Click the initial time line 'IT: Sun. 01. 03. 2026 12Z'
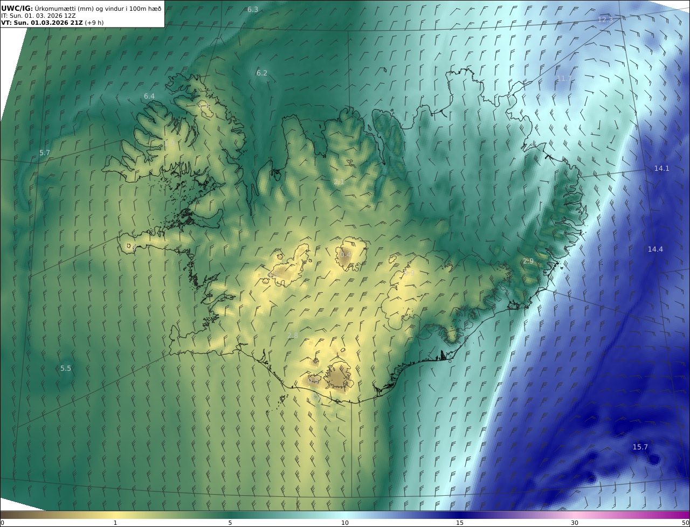 pyautogui.click(x=38, y=16)
